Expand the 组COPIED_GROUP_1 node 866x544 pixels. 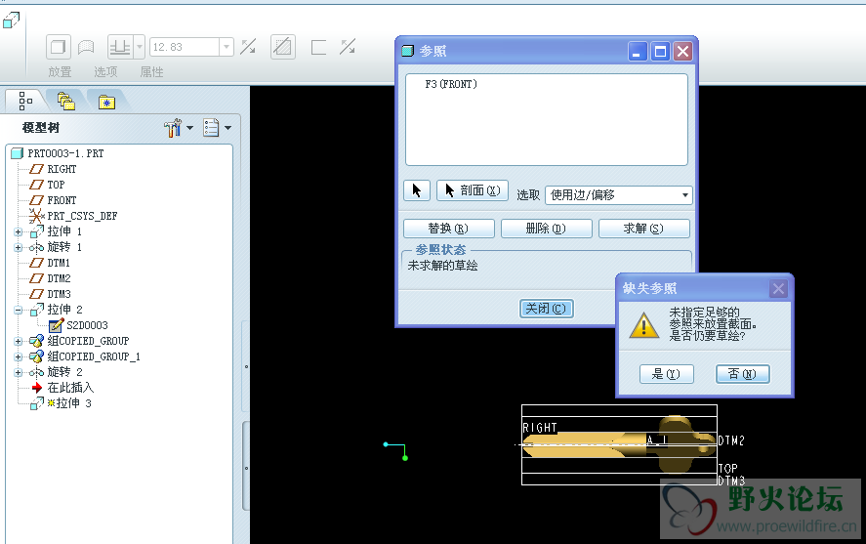19,356
